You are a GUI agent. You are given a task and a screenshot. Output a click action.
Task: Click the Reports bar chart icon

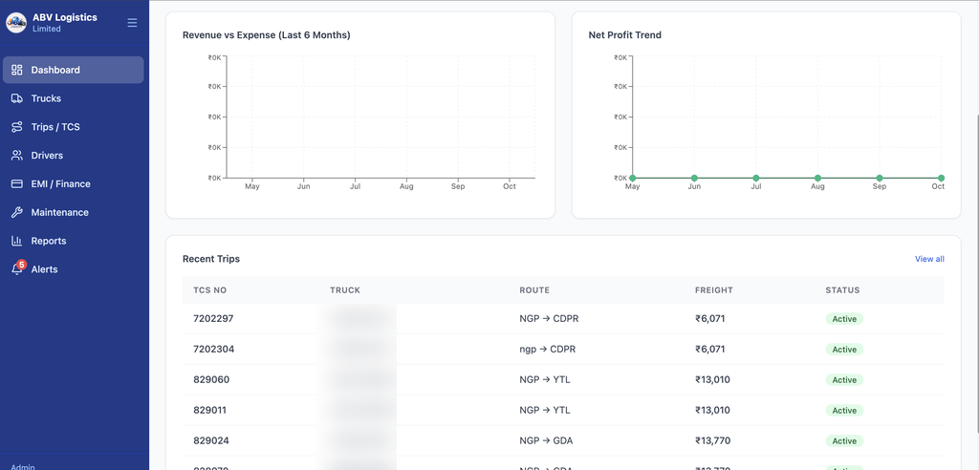coord(17,241)
